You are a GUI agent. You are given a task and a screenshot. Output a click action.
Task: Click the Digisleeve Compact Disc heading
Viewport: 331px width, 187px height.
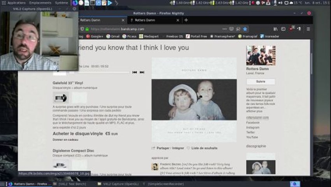pos(73,151)
